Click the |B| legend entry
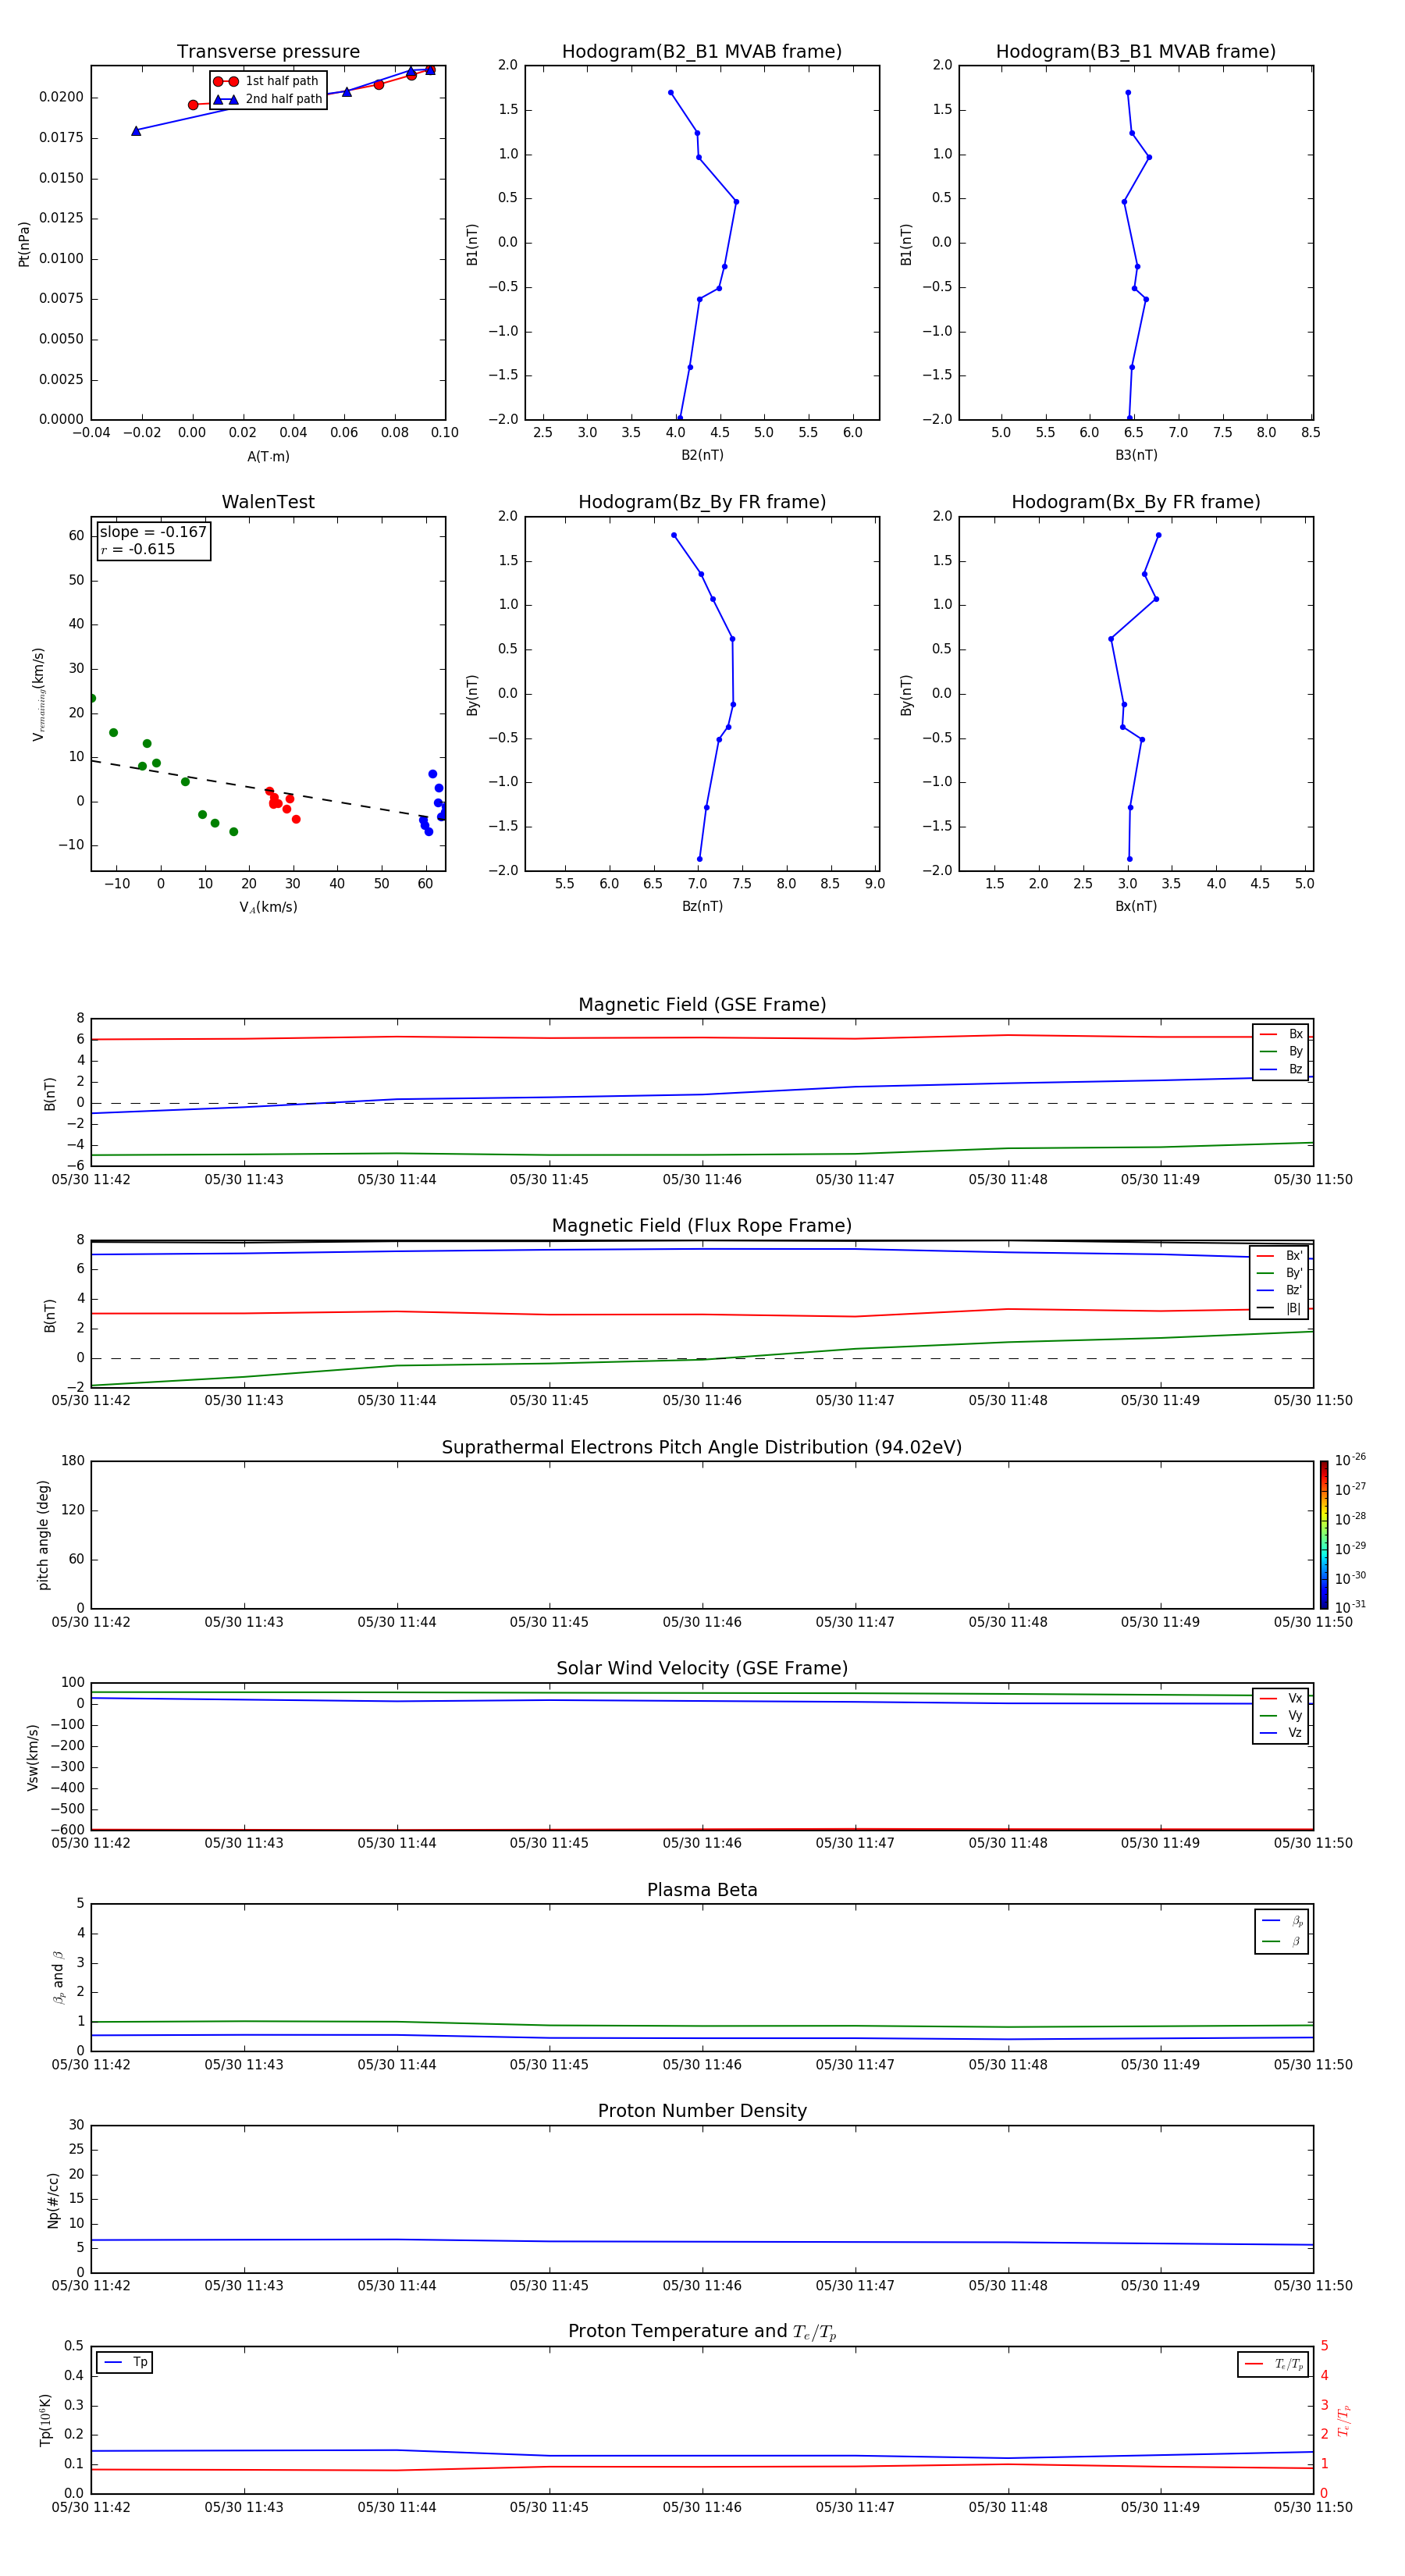Screen dimensions: 1405x2576 click(1279, 1308)
